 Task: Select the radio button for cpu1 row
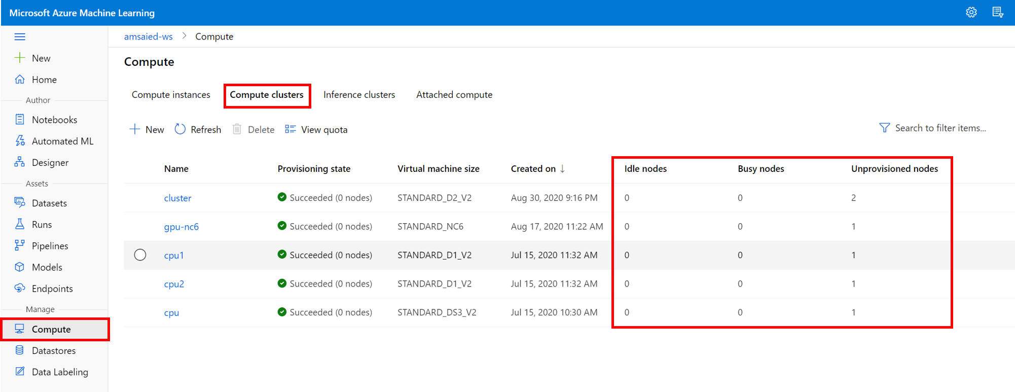click(140, 255)
